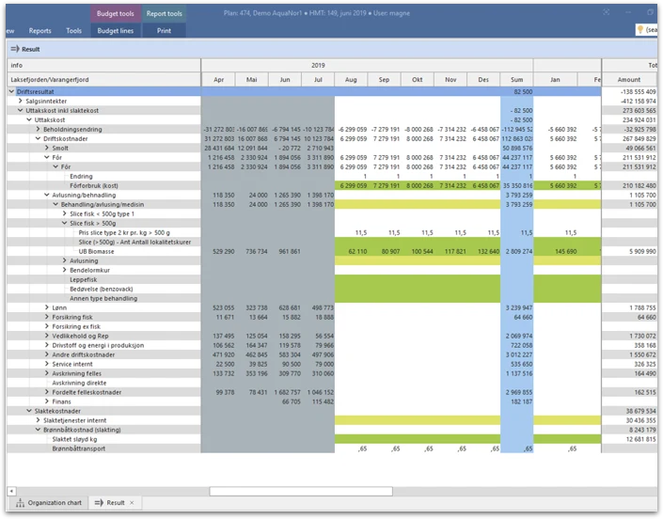The width and height of the screenshot is (663, 519).
Task: Open the Reports menu
Action: (39, 31)
